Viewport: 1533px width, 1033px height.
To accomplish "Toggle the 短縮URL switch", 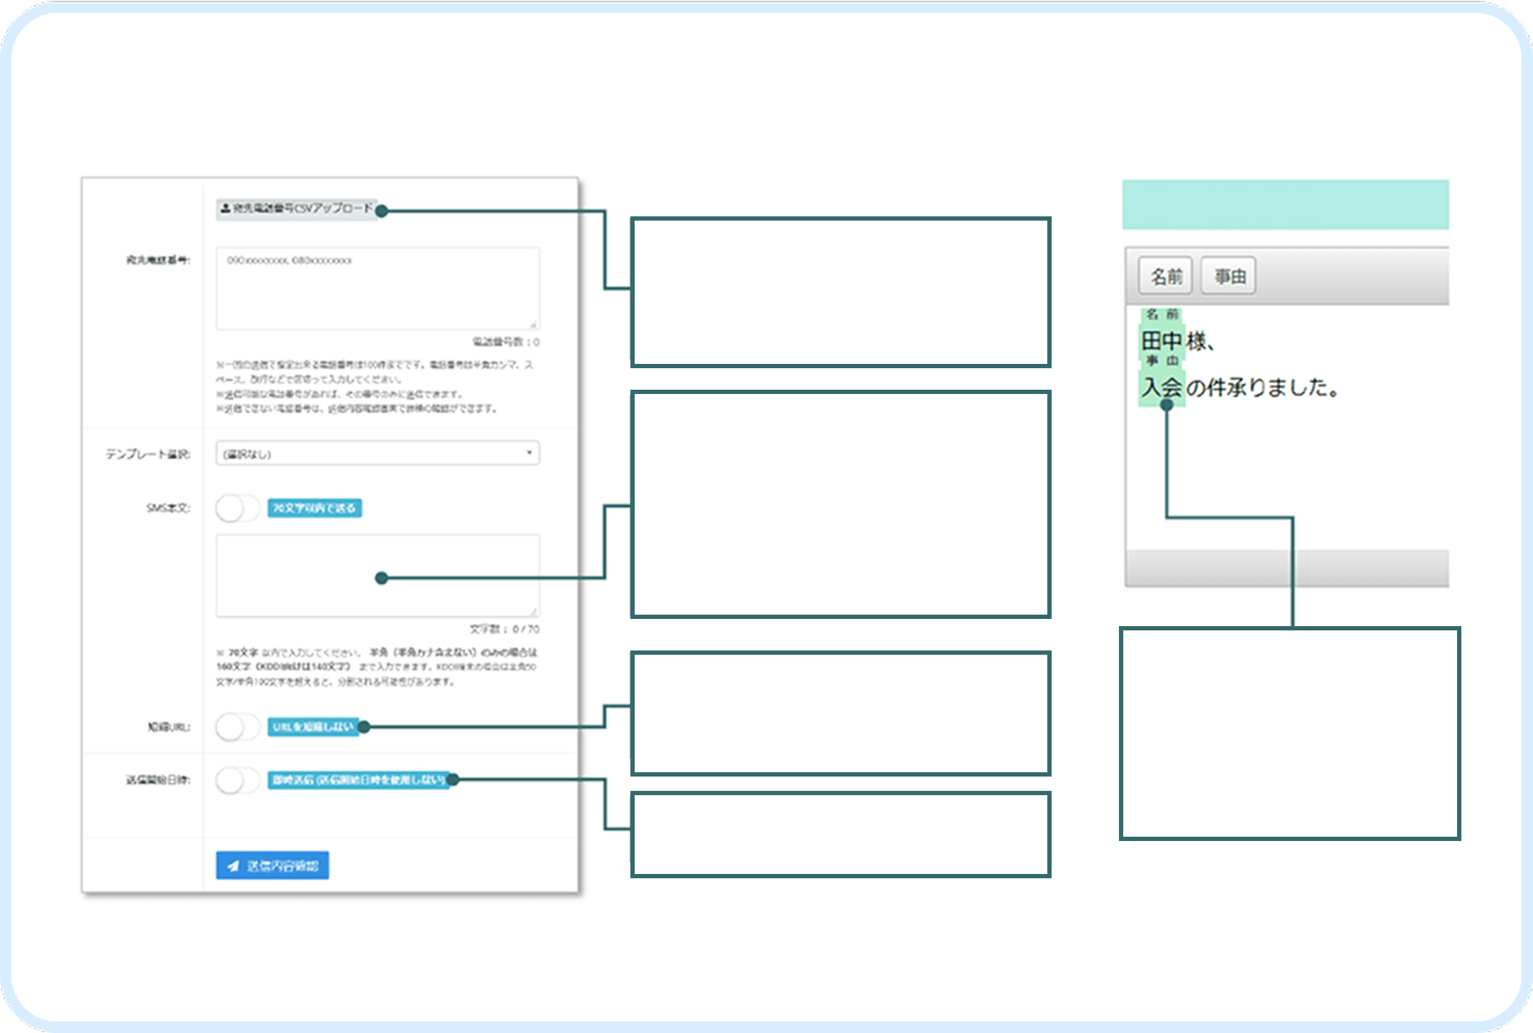I will pos(238,727).
